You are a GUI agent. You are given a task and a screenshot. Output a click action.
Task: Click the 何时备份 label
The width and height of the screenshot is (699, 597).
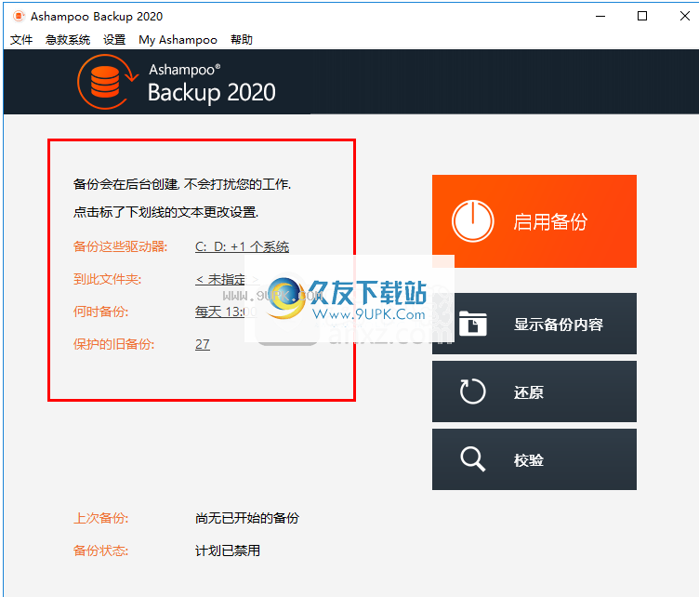[x=100, y=312]
